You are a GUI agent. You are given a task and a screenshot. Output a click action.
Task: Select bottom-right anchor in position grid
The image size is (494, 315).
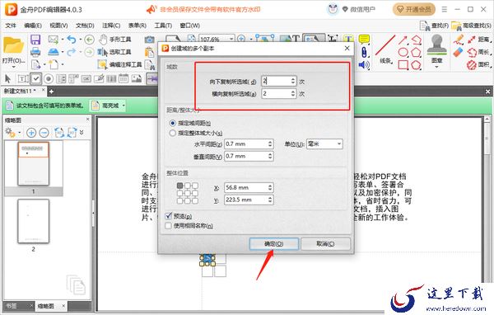195,200
